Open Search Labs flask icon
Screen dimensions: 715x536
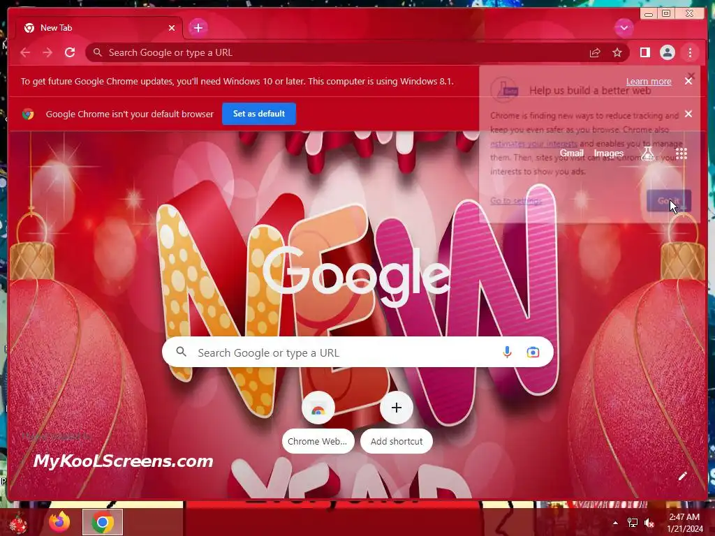[x=648, y=154]
